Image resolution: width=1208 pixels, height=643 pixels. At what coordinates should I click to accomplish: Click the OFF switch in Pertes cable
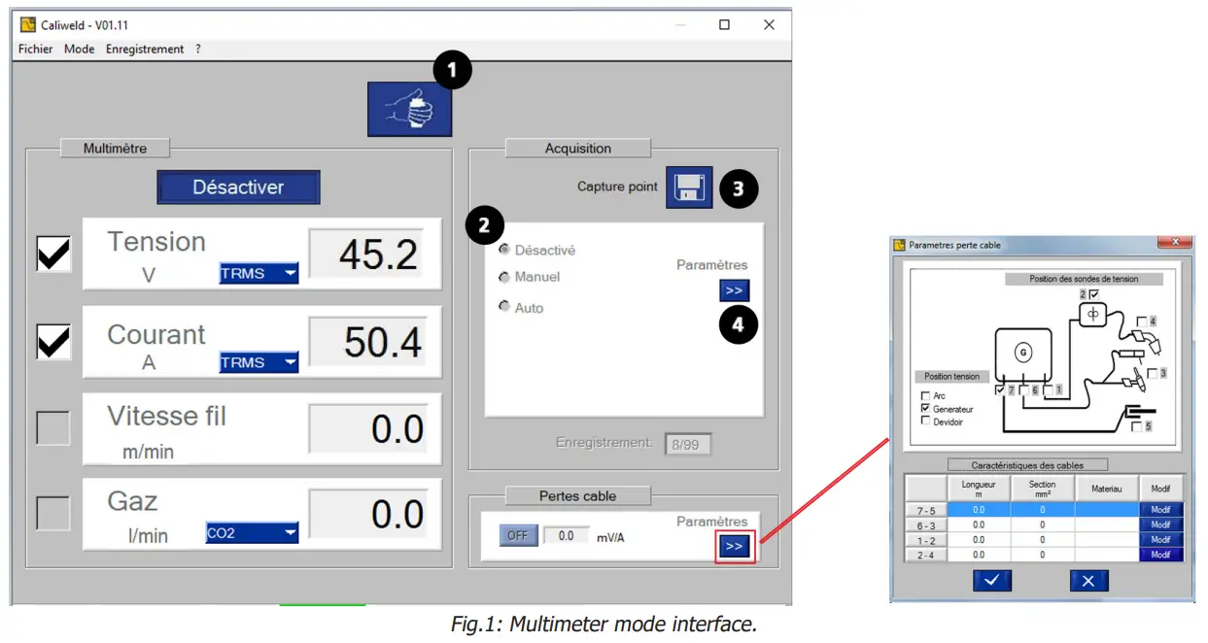click(518, 534)
